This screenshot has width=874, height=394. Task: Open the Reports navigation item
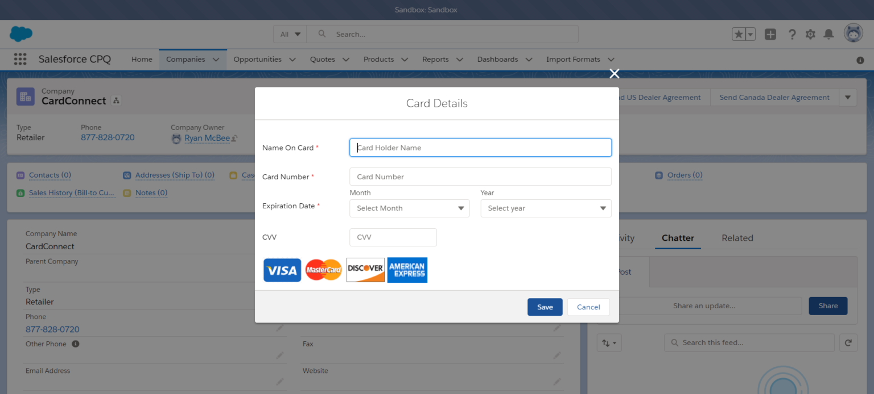[435, 59]
